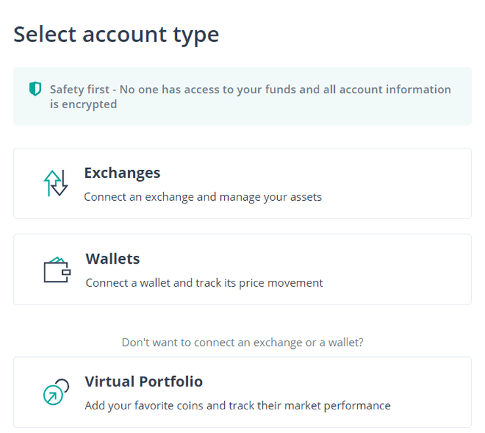Click the Virtual Portfolio circled-arrow icon
The image size is (485, 433).
click(56, 392)
